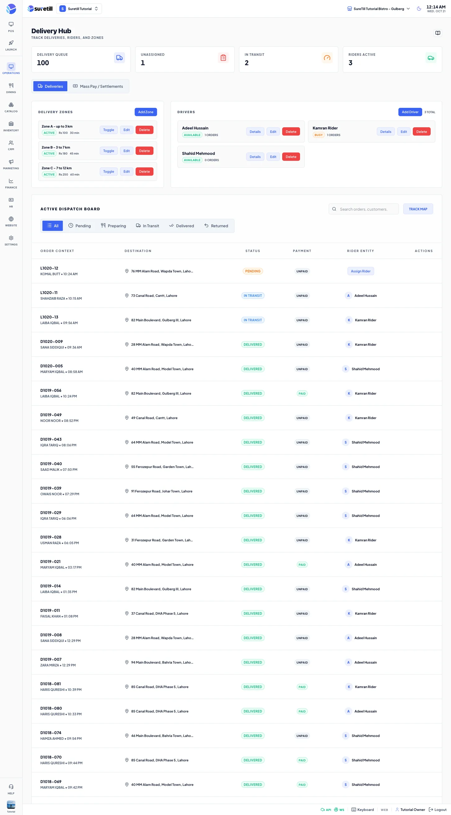
Task: Open the guide book icon
Action: point(438,33)
